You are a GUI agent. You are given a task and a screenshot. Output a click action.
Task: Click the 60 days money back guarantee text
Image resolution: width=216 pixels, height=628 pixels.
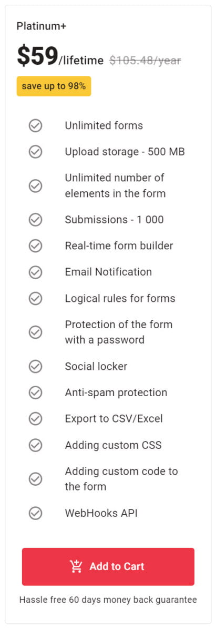click(x=108, y=600)
